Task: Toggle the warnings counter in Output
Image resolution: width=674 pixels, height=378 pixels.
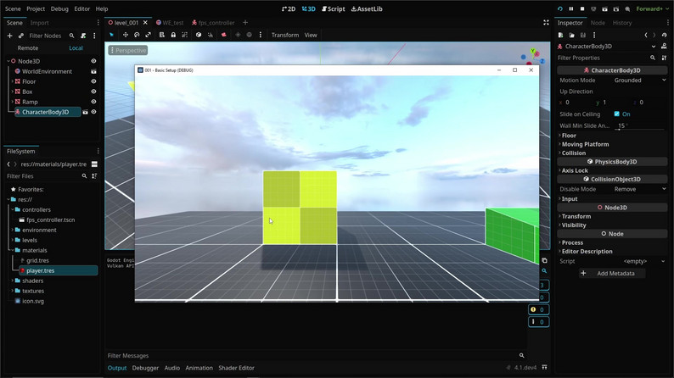Action: point(538,309)
